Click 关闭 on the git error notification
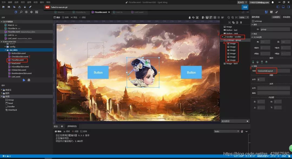Screen dimensions: 292x159 coord(245,7)
